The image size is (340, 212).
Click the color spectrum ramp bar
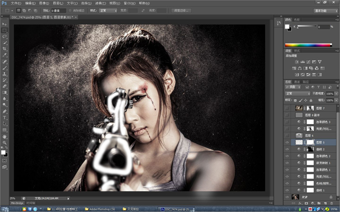pyautogui.click(x=309, y=45)
